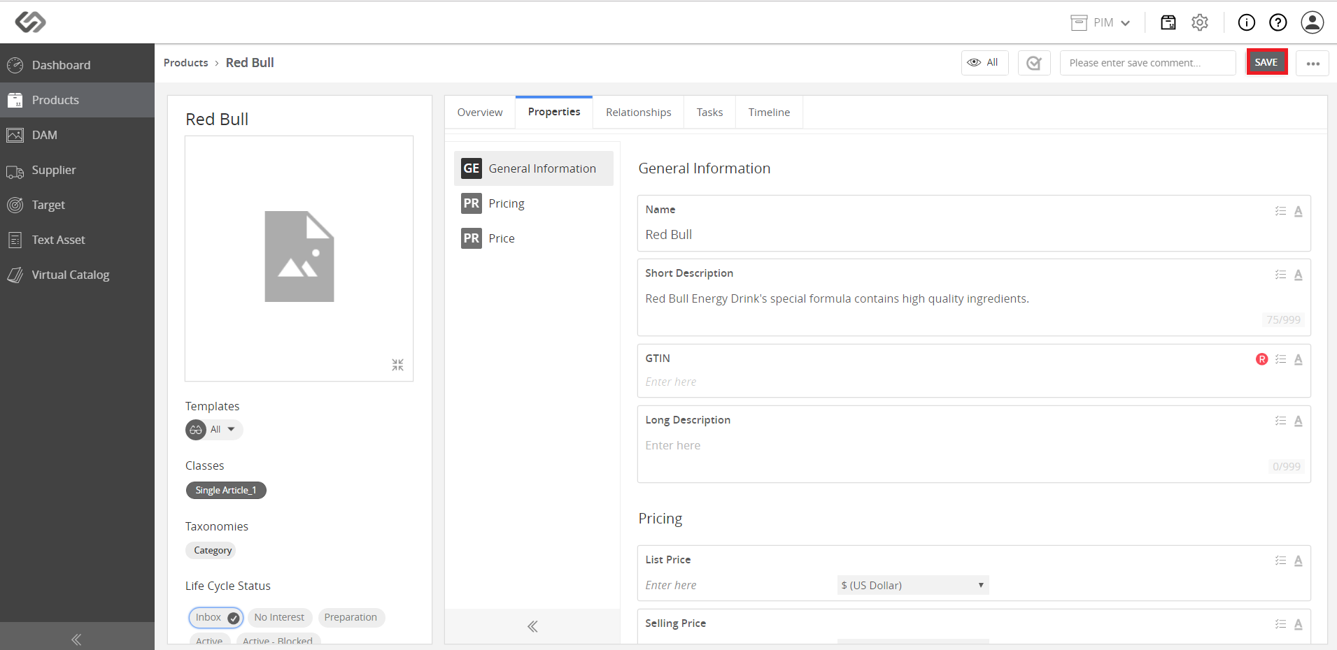Click the SAVE button
1337x650 pixels.
coord(1266,62)
